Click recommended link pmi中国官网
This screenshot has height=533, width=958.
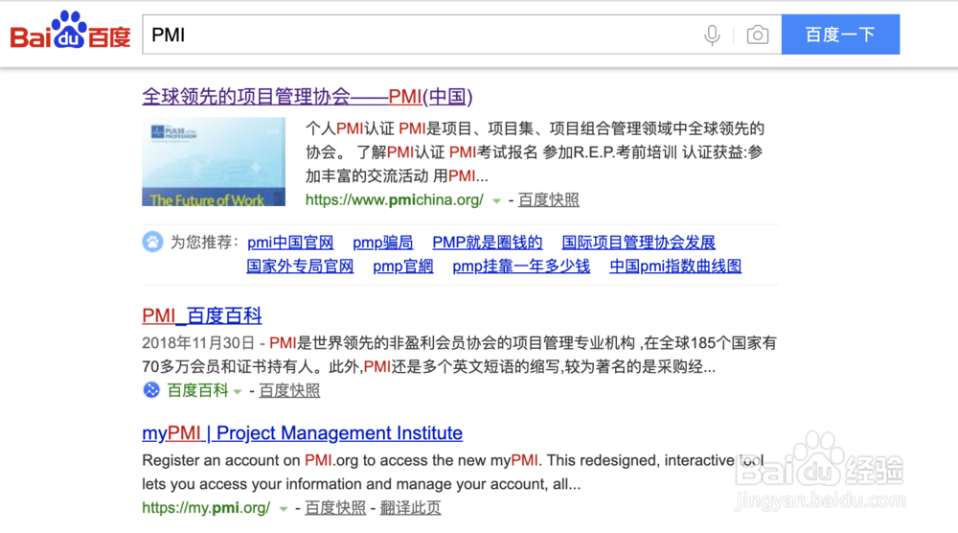coord(290,243)
